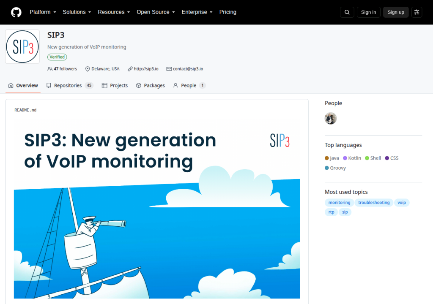This screenshot has width=433, height=304.
Task: Open the member avatar under People
Action: (x=331, y=118)
